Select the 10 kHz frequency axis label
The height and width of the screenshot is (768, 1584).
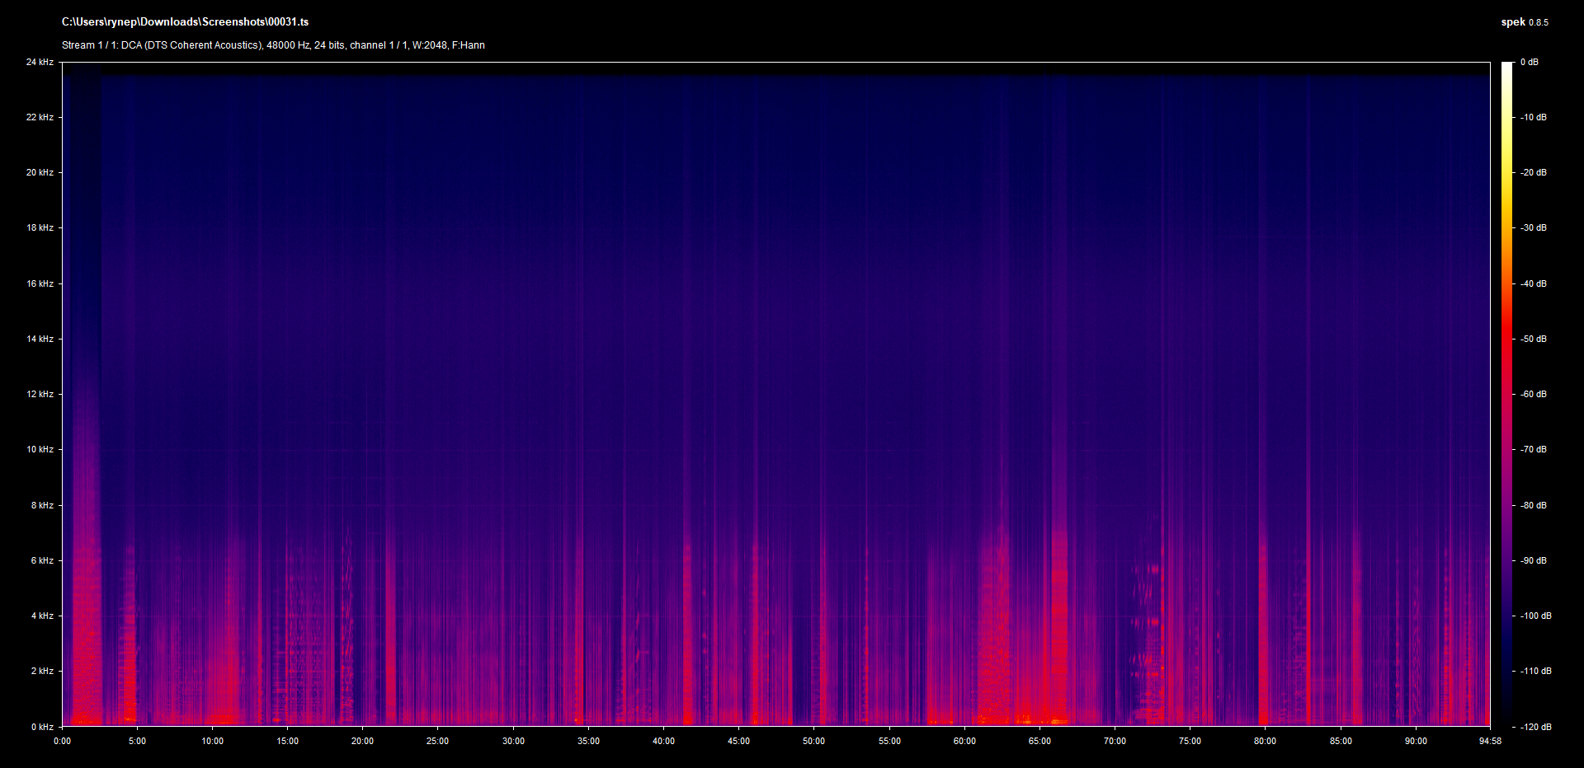click(x=40, y=449)
